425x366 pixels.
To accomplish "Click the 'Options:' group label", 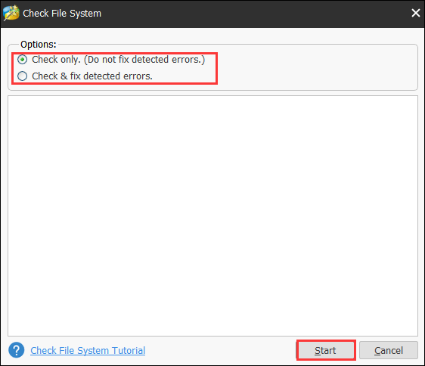I will 39,44.
